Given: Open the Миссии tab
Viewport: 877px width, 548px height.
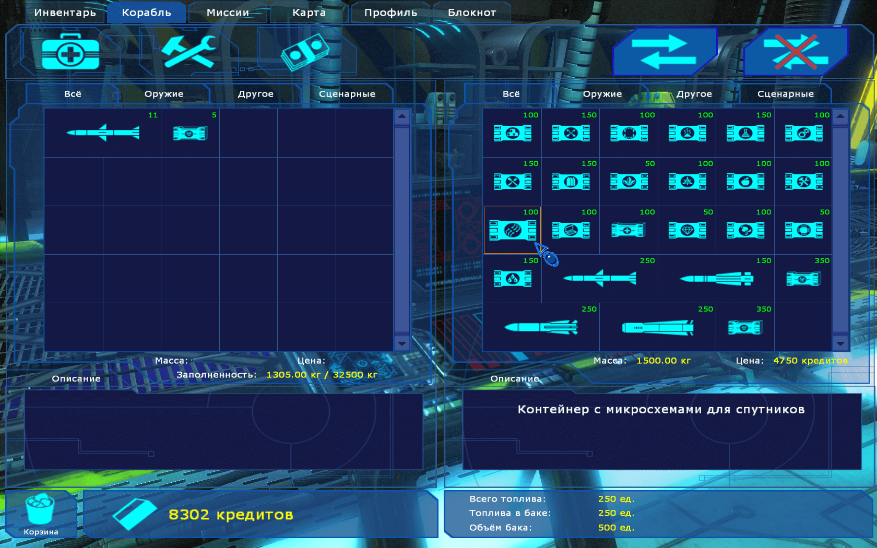Looking at the screenshot, I should click(x=228, y=13).
